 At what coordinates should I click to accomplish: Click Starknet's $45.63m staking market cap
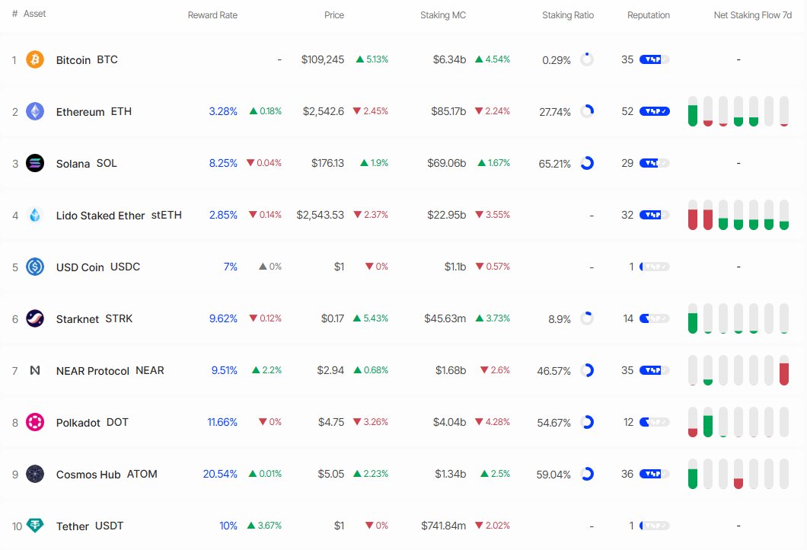[445, 318]
